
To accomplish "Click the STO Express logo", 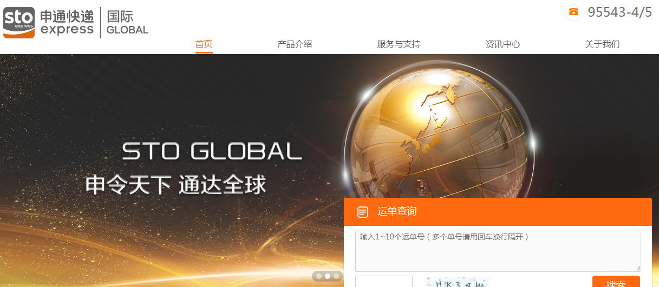I will 19,23.
